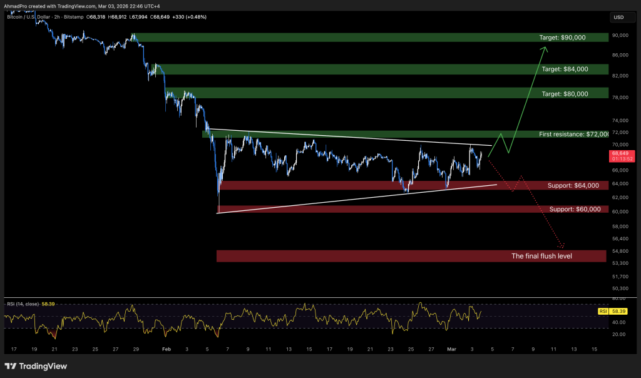Click the Support: $60,000 label

(x=575, y=209)
